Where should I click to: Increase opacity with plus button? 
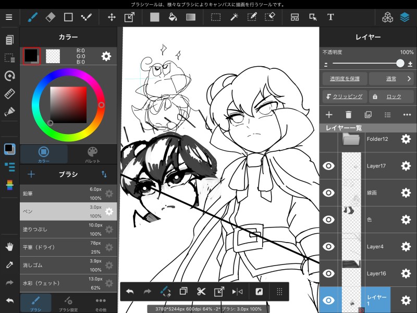(410, 64)
